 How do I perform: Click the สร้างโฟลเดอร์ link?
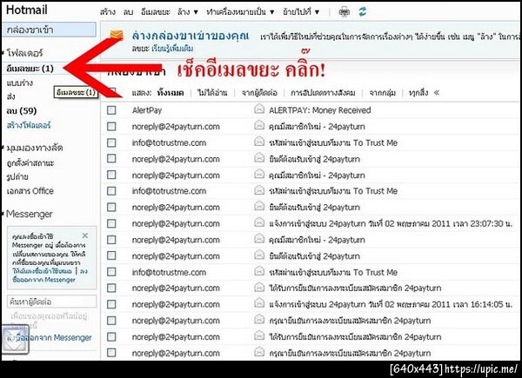(29, 125)
